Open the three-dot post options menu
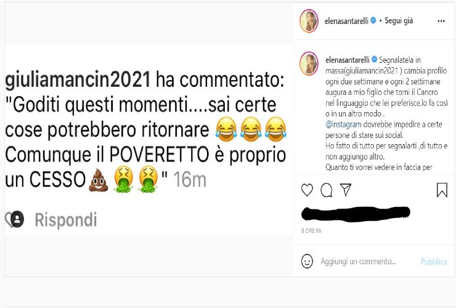This screenshot has width=456, height=308. 441,21
